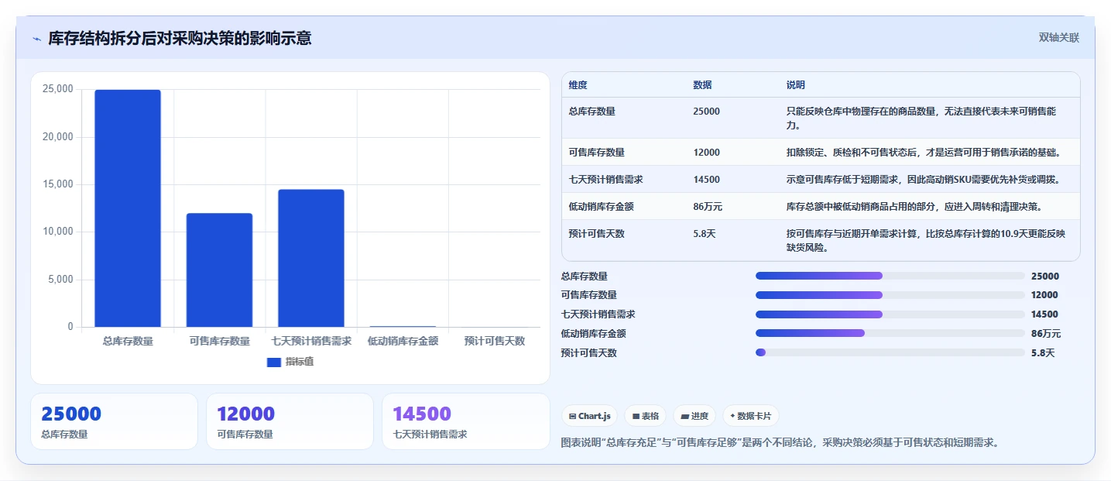Click the 5.8天 value in the table
The height and width of the screenshot is (481, 1111).
pos(705,234)
